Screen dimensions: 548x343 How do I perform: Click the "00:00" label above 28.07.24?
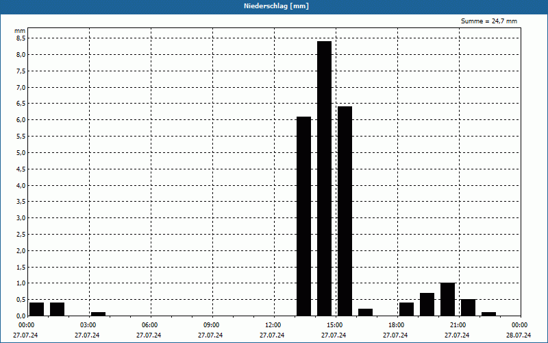click(x=519, y=325)
